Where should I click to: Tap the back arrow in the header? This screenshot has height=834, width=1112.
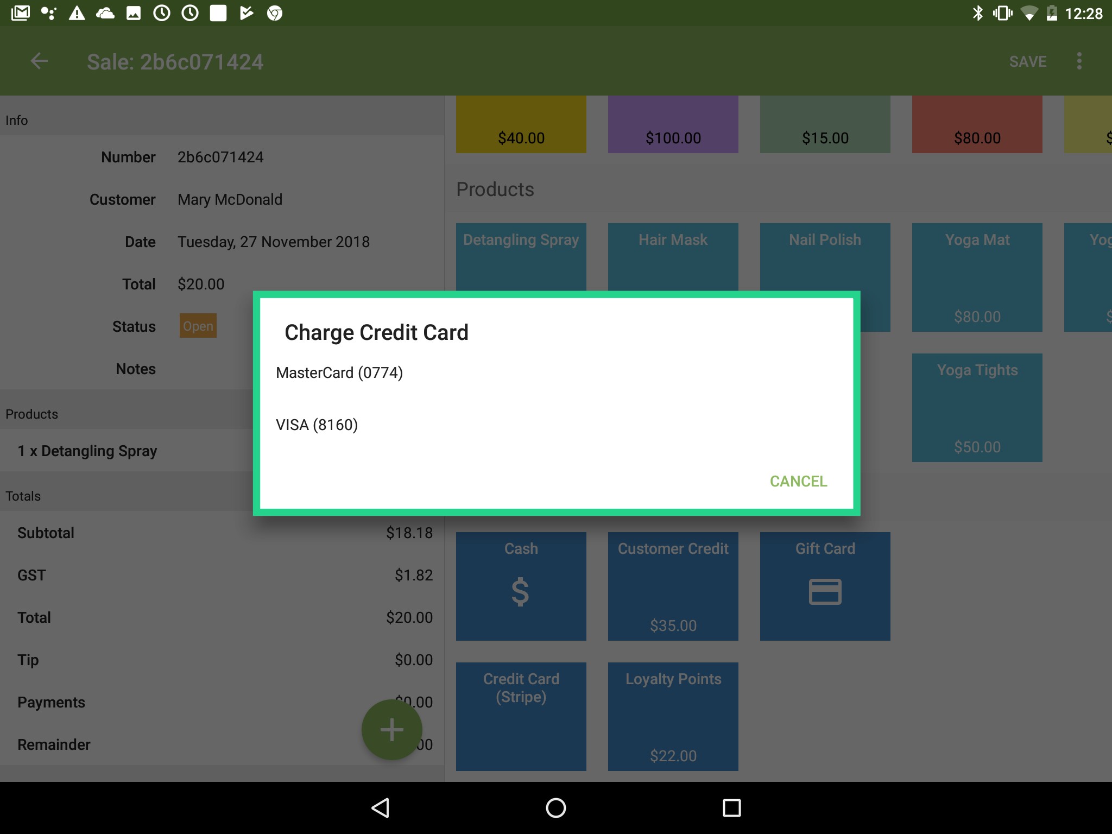(x=39, y=61)
